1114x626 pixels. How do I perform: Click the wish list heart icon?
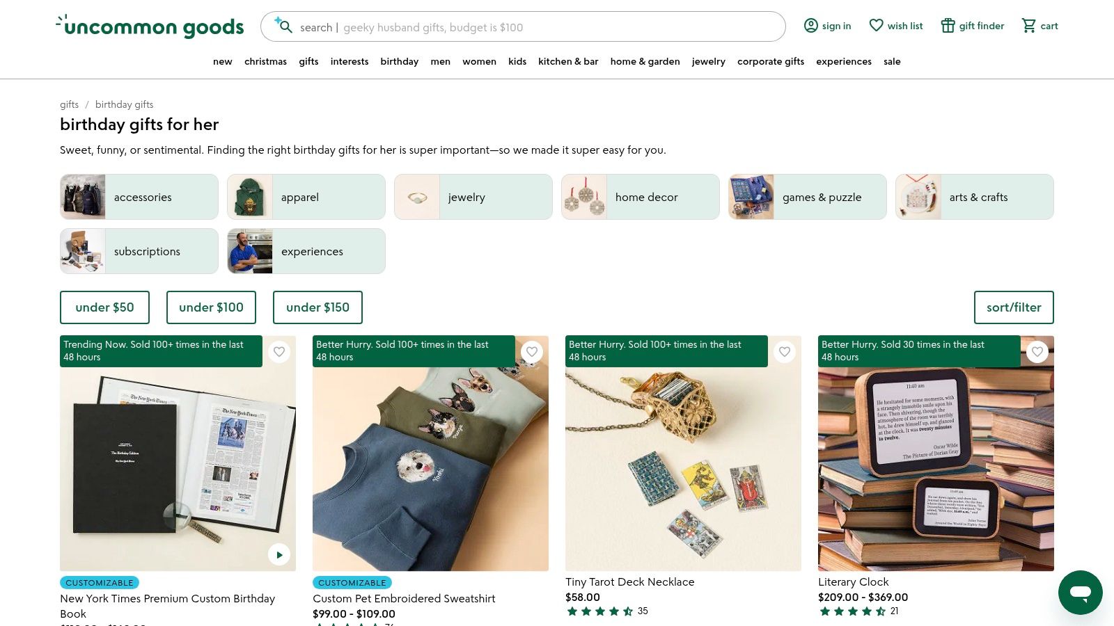[876, 25]
